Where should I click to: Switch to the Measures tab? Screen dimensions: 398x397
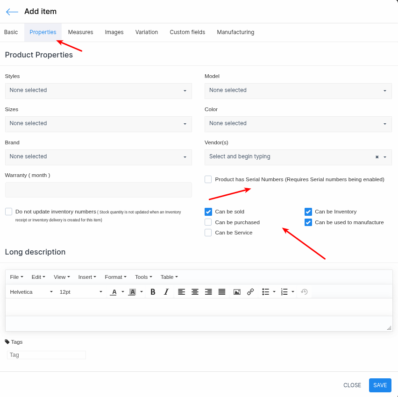(x=80, y=32)
